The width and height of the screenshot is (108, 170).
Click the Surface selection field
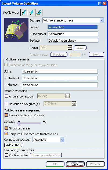pos(73,41)
